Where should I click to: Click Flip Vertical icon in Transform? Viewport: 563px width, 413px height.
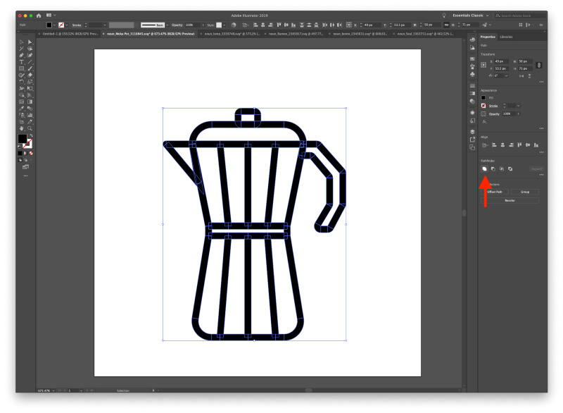pyautogui.click(x=530, y=76)
